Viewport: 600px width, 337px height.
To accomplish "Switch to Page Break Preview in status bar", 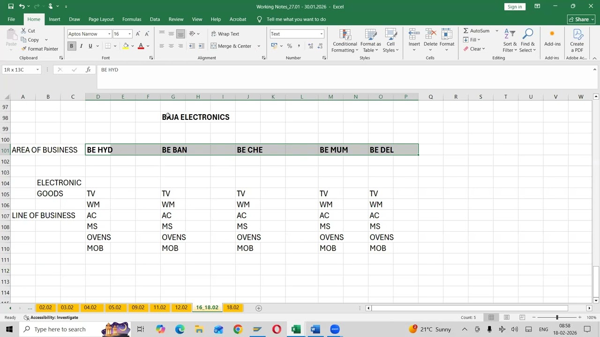I will pyautogui.click(x=522, y=317).
